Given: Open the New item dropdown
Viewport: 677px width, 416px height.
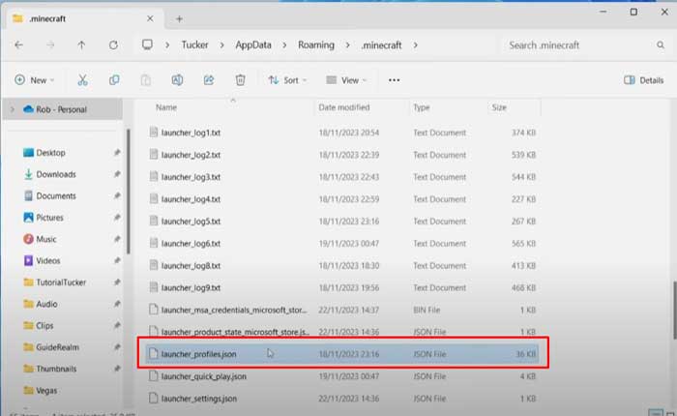Looking at the screenshot, I should [35, 80].
